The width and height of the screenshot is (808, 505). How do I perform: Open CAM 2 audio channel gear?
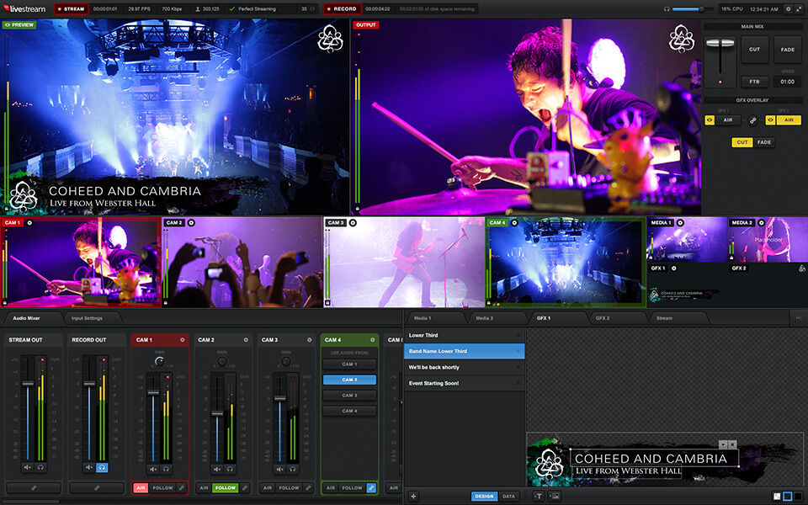pos(246,339)
